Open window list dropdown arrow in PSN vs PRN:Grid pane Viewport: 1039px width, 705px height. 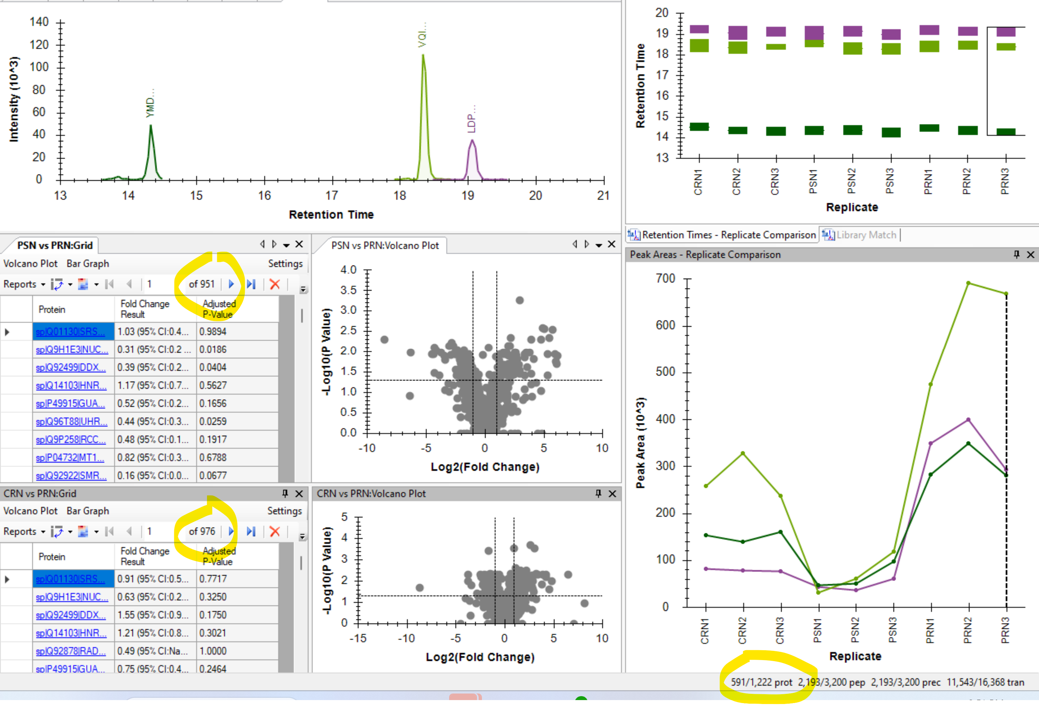coord(287,245)
